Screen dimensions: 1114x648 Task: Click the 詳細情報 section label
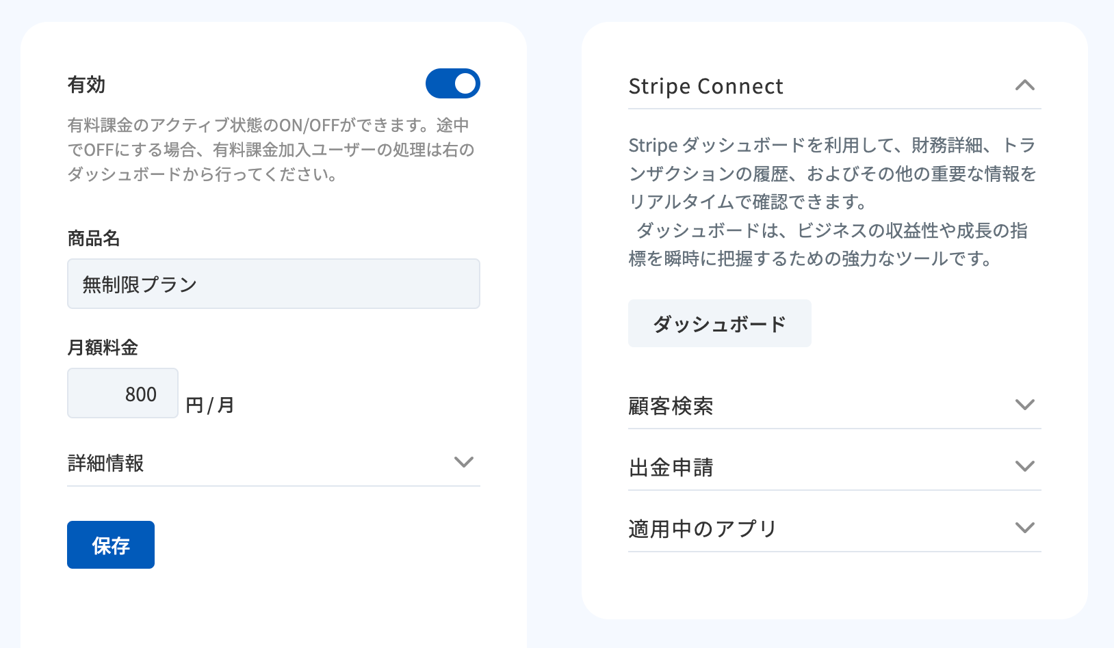click(106, 463)
